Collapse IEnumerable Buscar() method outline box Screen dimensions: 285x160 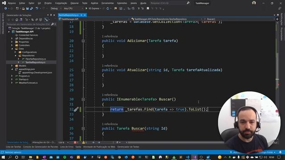coord(83,99)
